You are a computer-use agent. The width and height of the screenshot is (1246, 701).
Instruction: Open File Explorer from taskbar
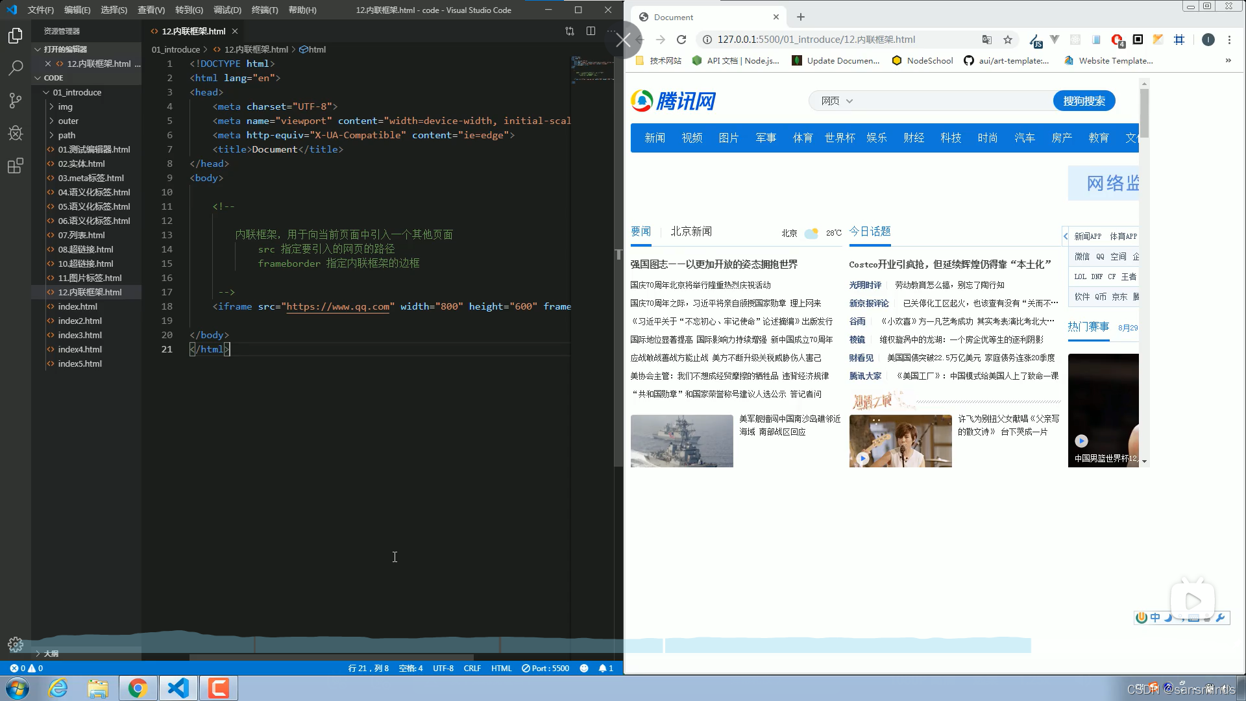point(98,688)
